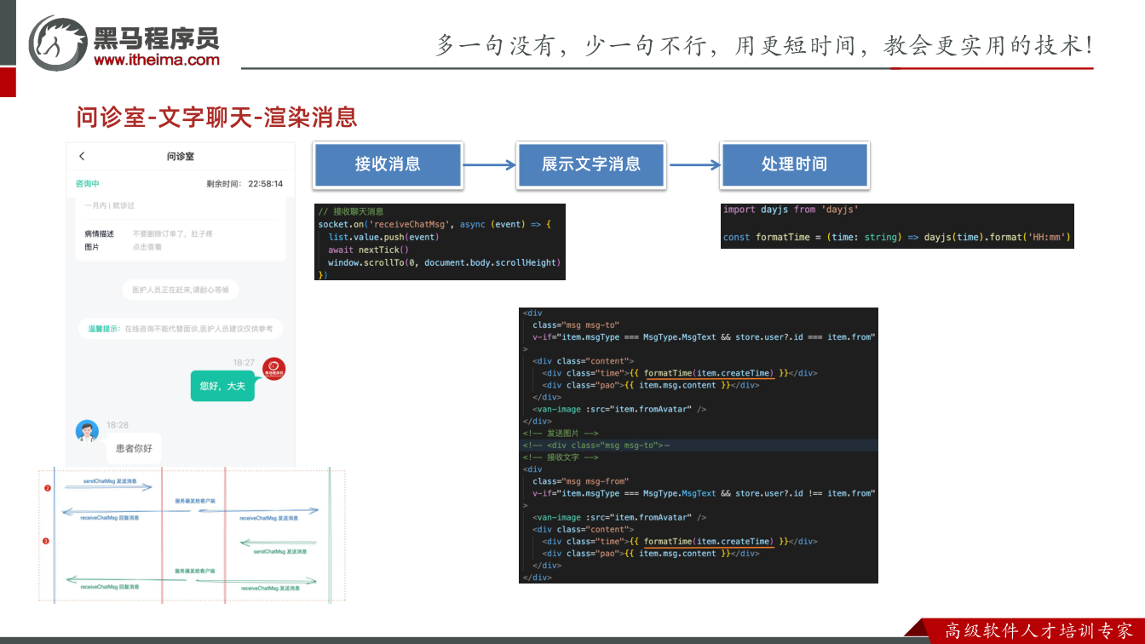Image resolution: width=1145 pixels, height=644 pixels.
Task: Click the 黑马程序员 horse logo
Action: [58, 43]
